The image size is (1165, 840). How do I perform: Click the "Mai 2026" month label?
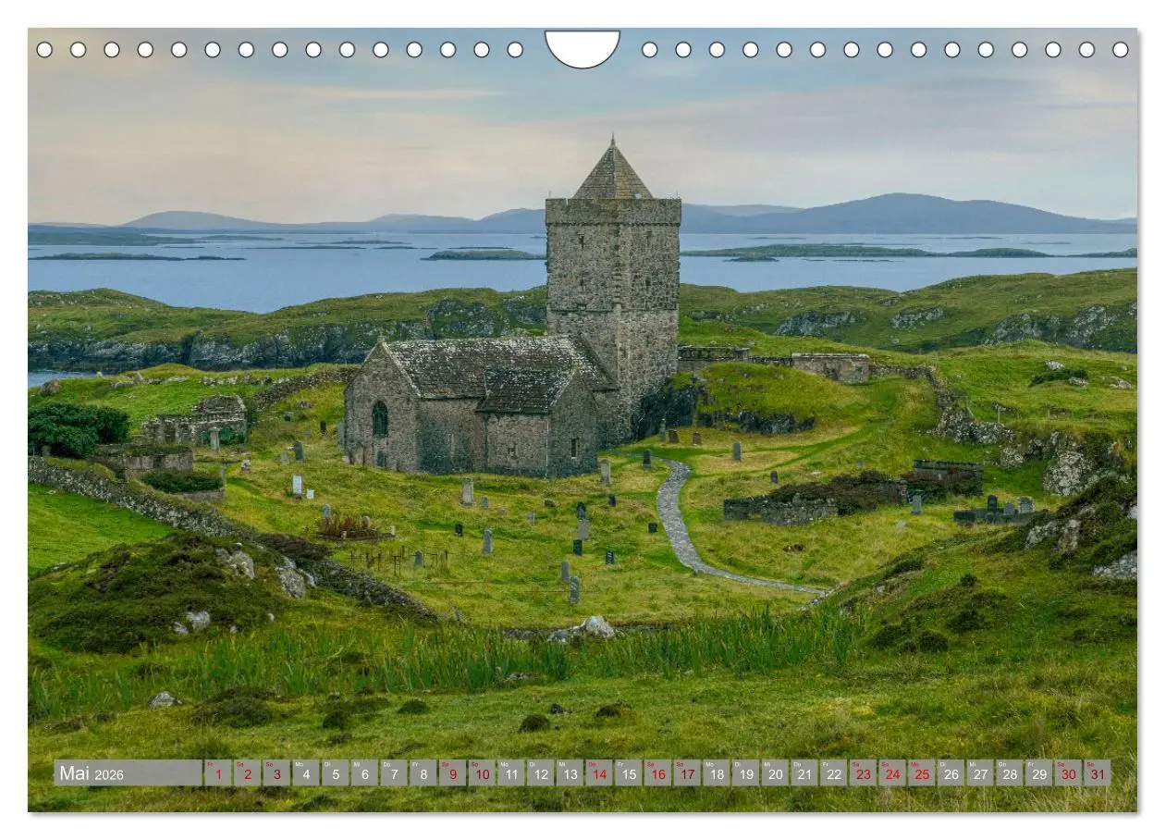92,773
